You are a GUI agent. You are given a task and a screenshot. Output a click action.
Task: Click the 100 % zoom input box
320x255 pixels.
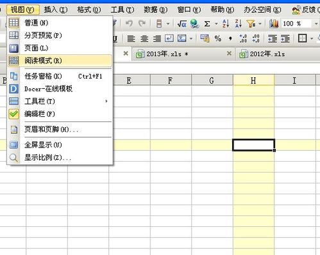pyautogui.click(x=296, y=24)
